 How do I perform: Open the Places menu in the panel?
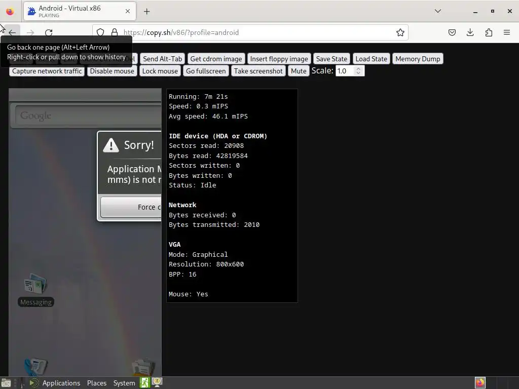tap(97, 383)
